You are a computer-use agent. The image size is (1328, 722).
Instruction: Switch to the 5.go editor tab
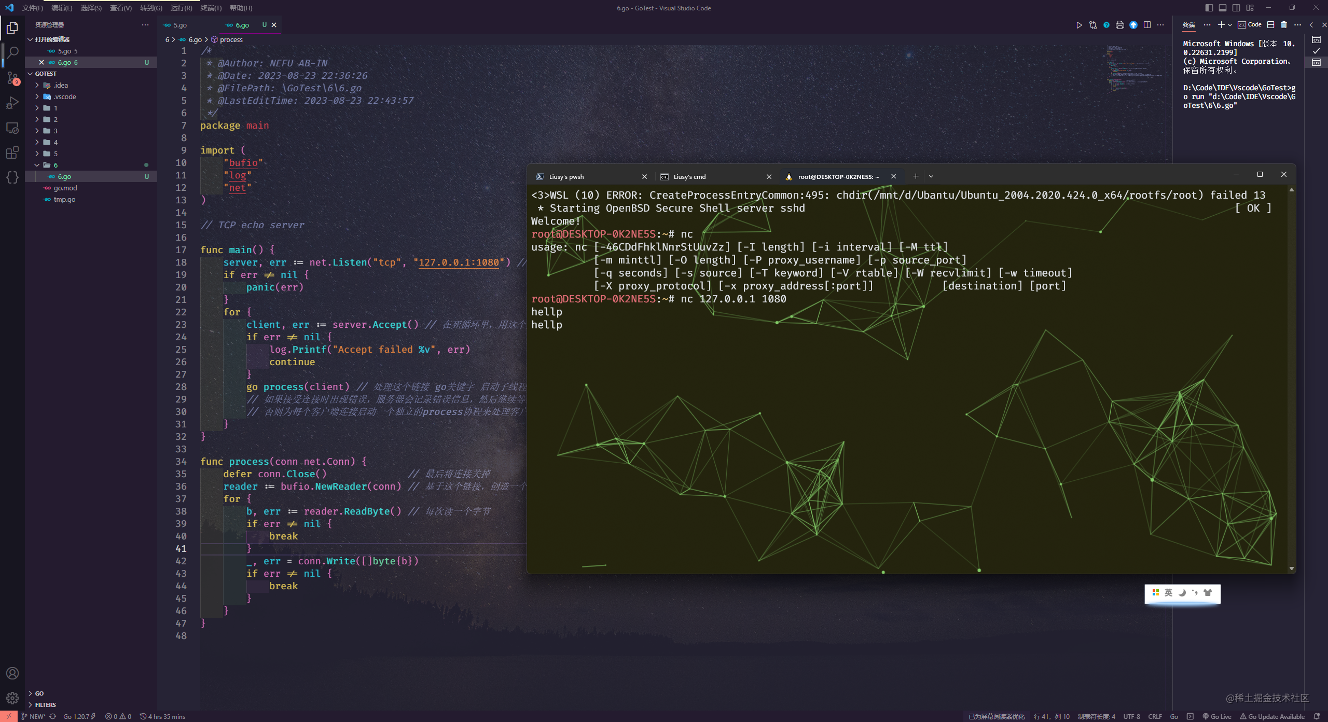[180, 25]
